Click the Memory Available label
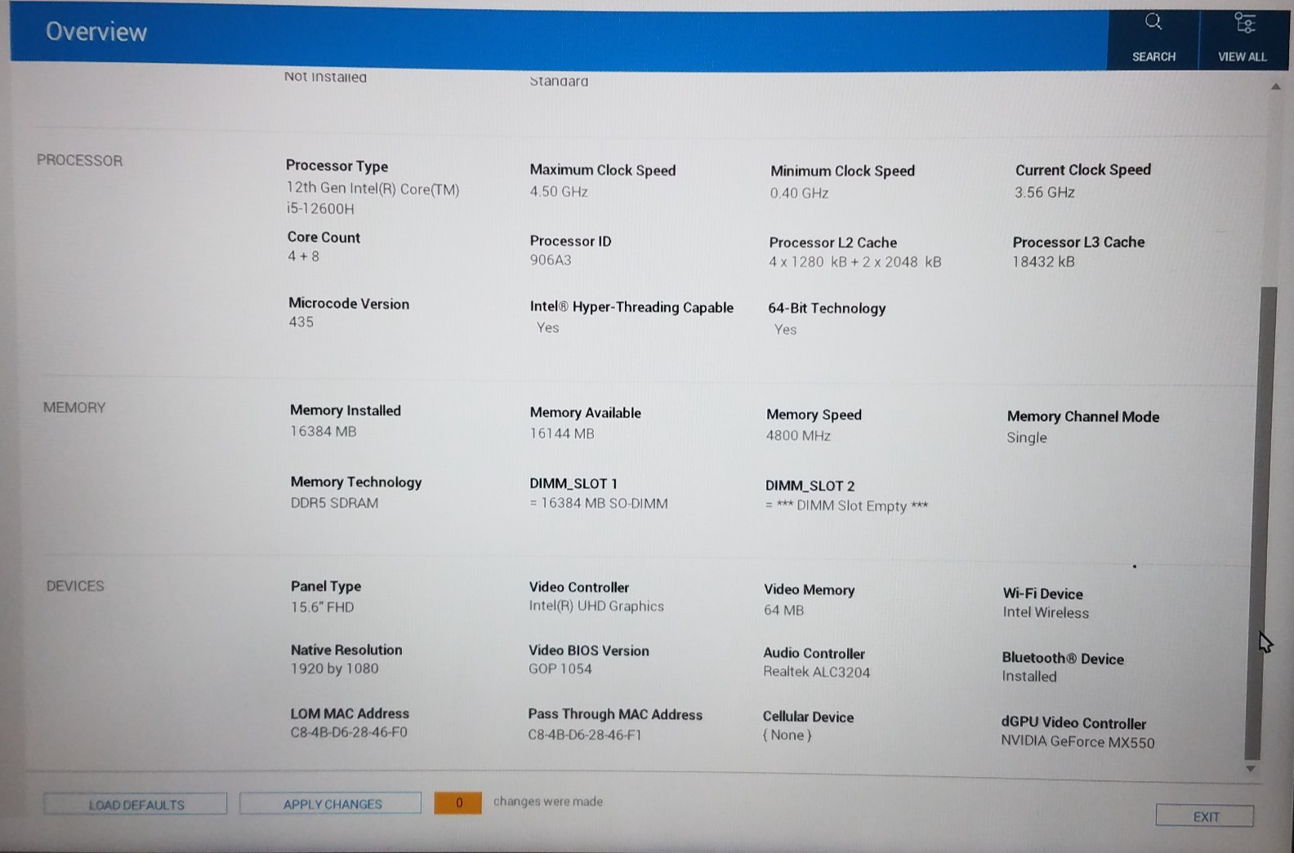Viewport: 1294px width, 853px height. coord(585,413)
